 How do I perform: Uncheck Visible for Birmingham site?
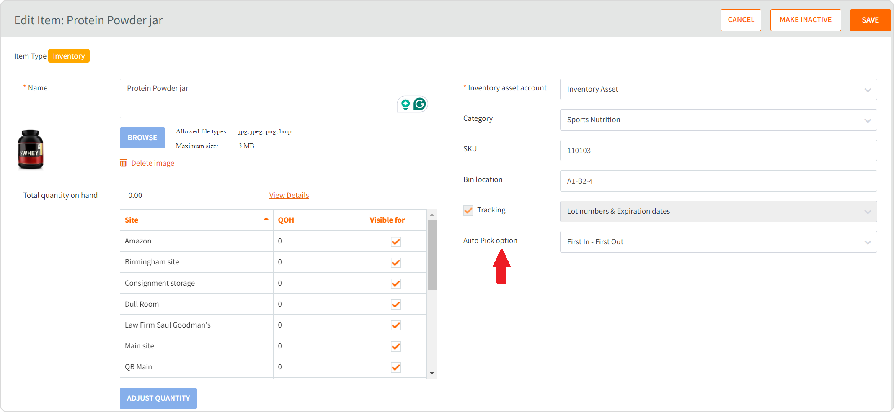point(396,262)
